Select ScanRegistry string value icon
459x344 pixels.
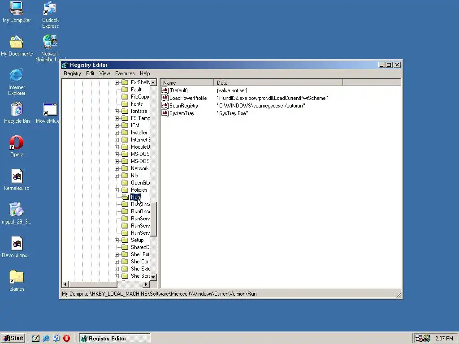tap(165, 105)
